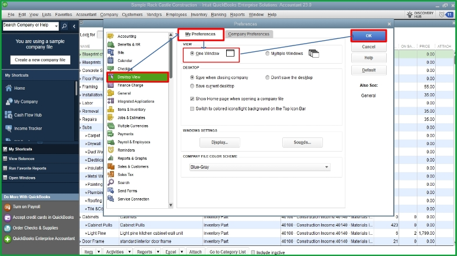The image size is (457, 256).
Task: Select Integrated Applications icon
Action: [111, 101]
